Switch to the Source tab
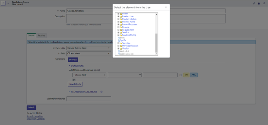 point(31,35)
